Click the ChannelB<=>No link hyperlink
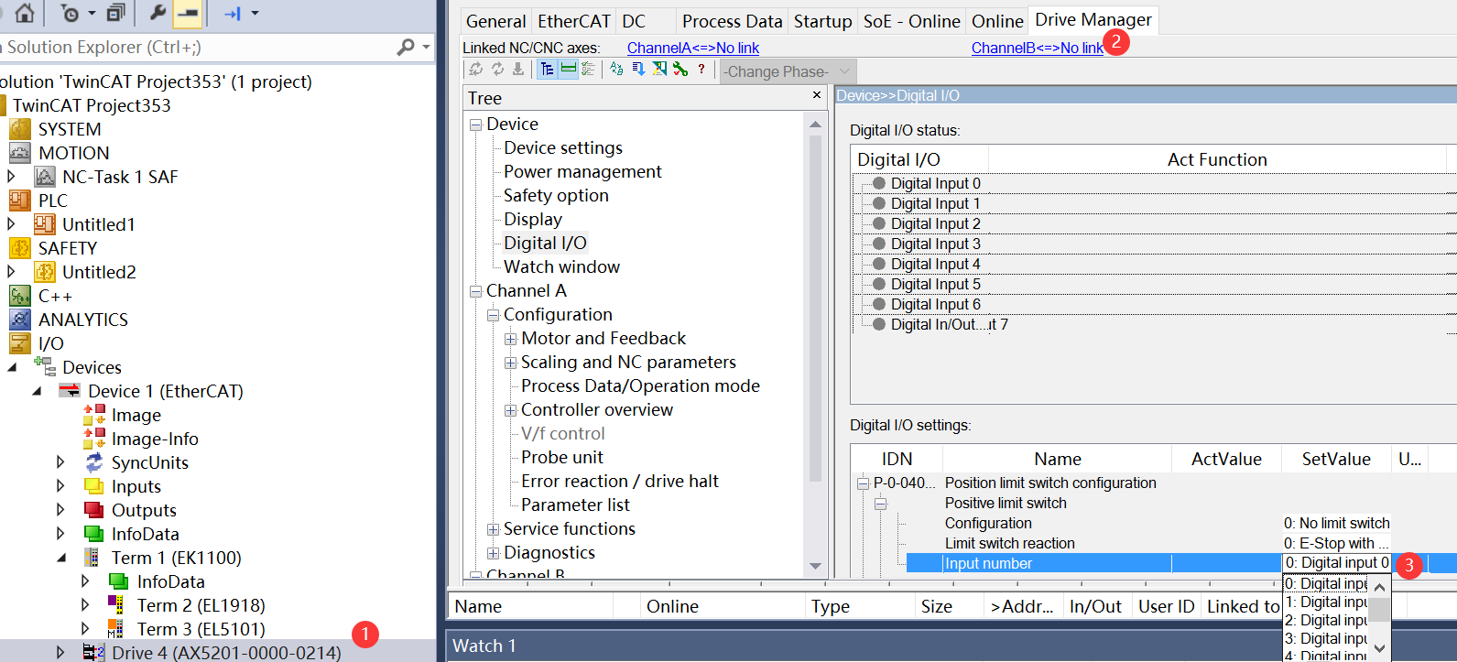 click(x=1038, y=48)
